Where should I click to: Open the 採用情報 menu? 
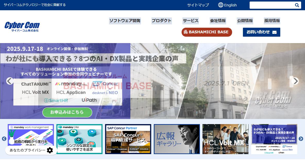click(272, 21)
